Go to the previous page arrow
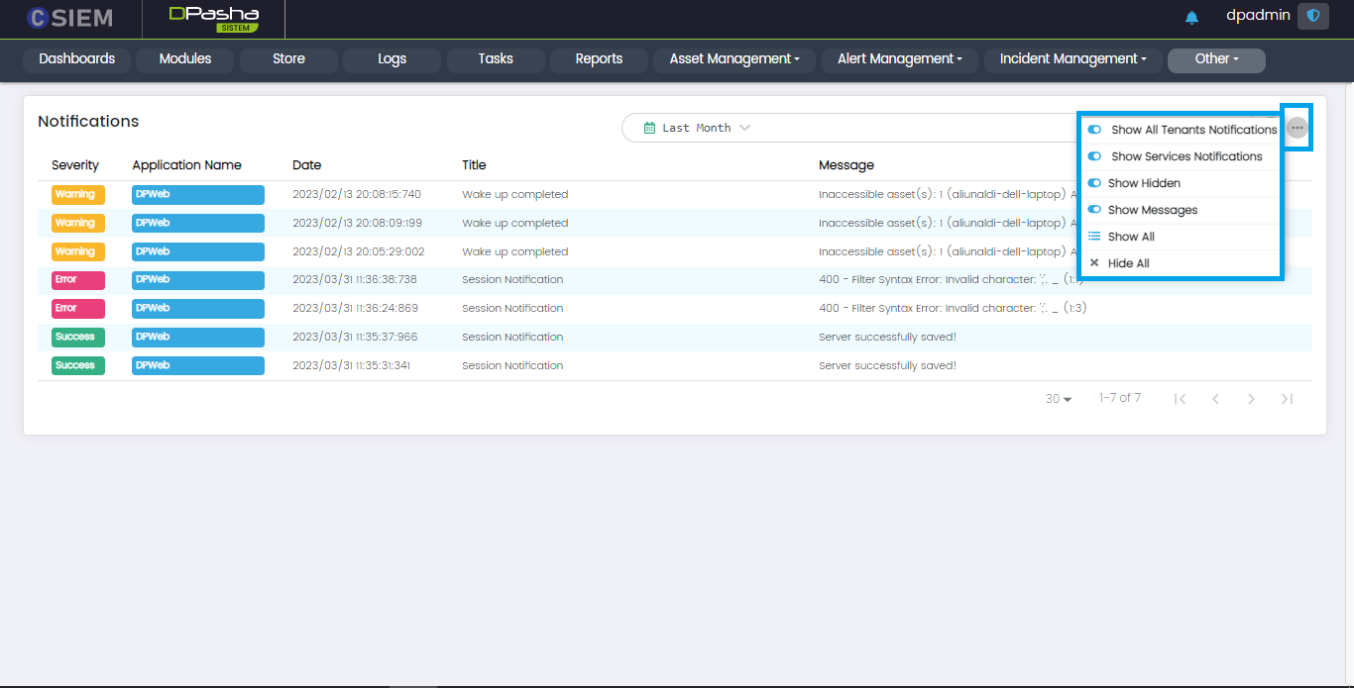 pyautogui.click(x=1215, y=399)
